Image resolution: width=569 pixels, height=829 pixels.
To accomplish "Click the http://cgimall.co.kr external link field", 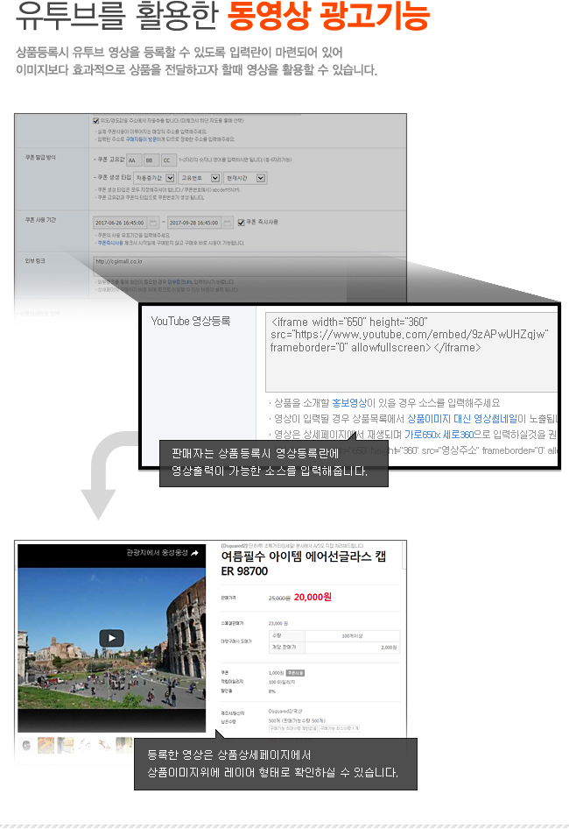I will pyautogui.click(x=249, y=266).
